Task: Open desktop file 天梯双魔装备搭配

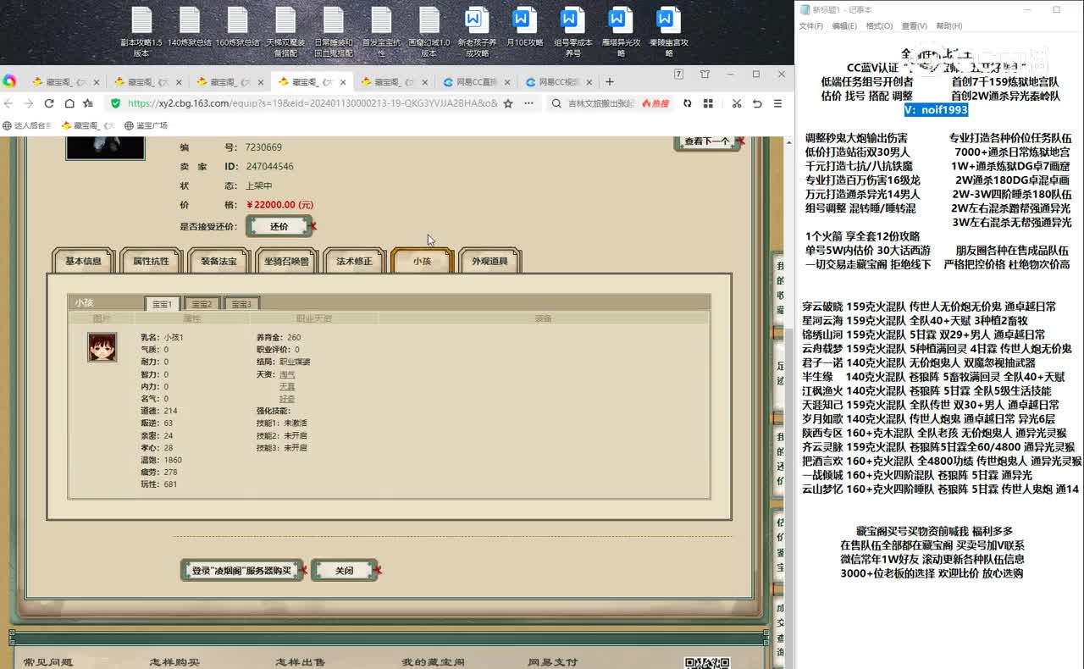Action: click(285, 32)
